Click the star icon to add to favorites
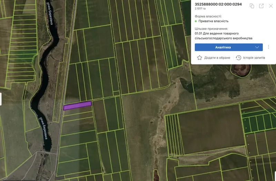 [199, 58]
